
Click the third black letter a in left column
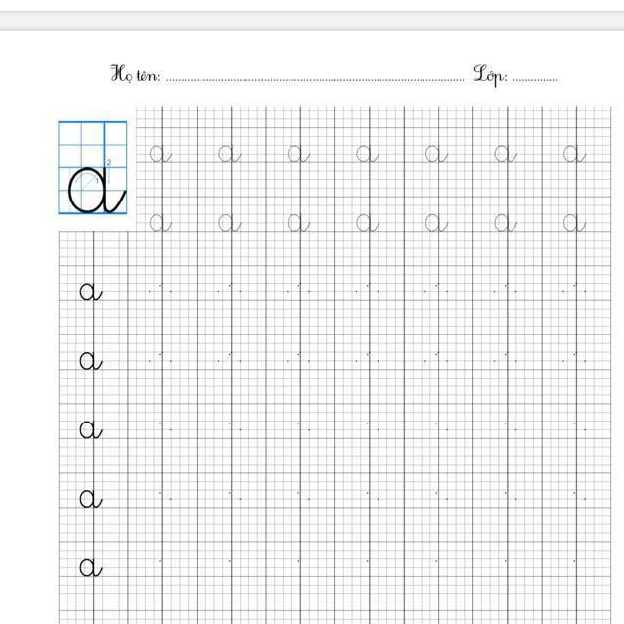(90, 429)
